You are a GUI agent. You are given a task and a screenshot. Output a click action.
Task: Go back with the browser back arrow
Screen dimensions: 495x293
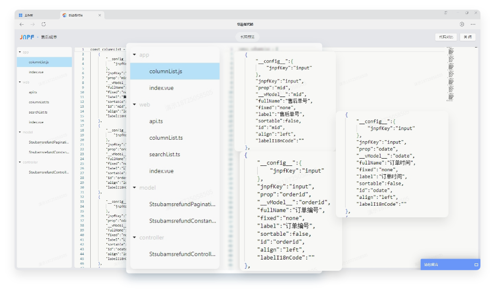21,24
